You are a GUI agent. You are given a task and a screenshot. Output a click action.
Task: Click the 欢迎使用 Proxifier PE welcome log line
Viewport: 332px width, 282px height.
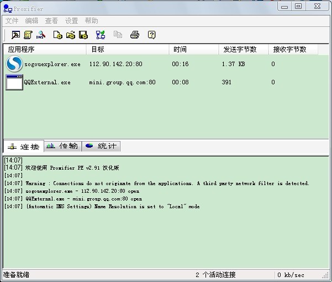(62, 168)
